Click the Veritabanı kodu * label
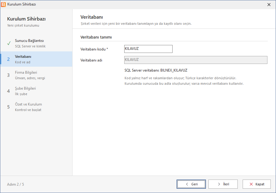The width and height of the screenshot is (276, 193). coord(94,49)
